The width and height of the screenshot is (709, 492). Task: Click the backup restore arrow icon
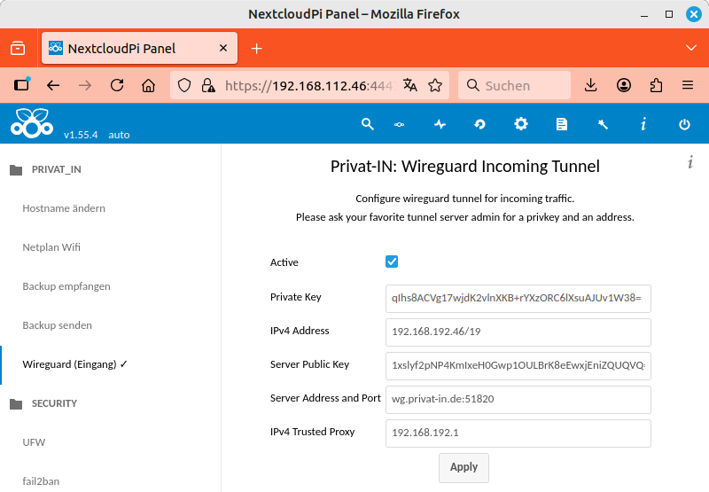(480, 125)
